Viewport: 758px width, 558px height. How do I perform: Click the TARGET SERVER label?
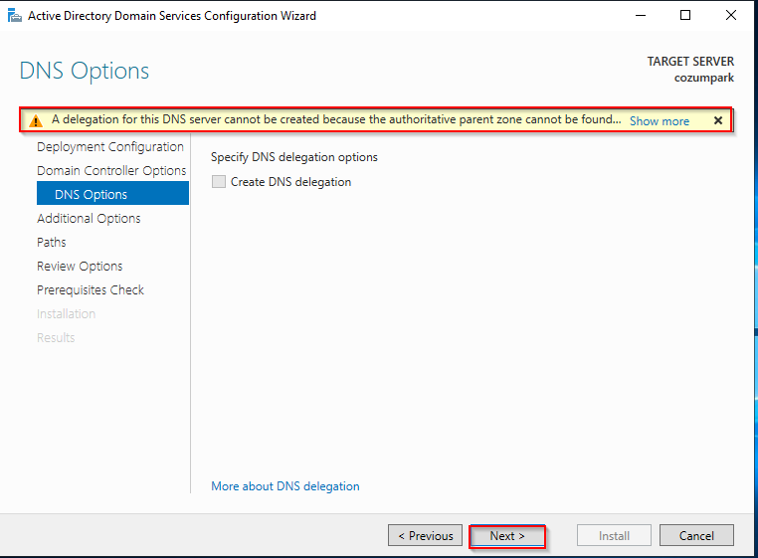point(690,62)
